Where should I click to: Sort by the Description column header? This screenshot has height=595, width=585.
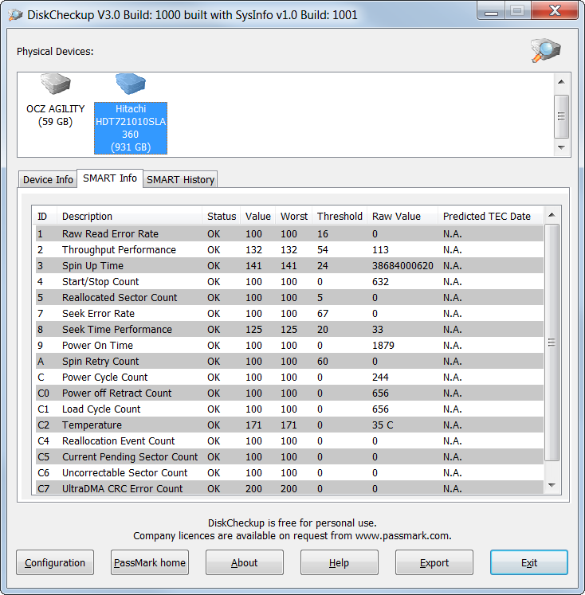click(x=130, y=216)
